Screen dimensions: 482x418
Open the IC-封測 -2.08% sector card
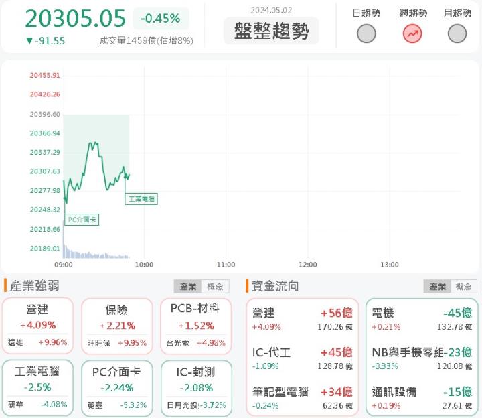pyautogui.click(x=196, y=389)
